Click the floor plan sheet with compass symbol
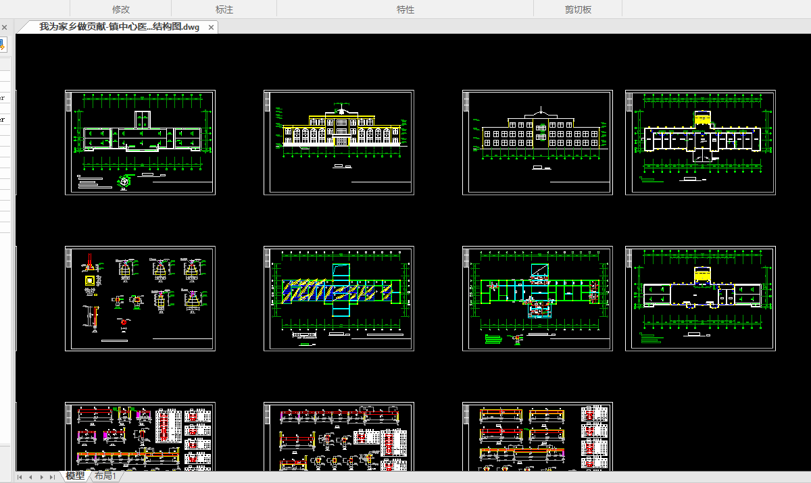The width and height of the screenshot is (811, 483). pyautogui.click(x=140, y=143)
